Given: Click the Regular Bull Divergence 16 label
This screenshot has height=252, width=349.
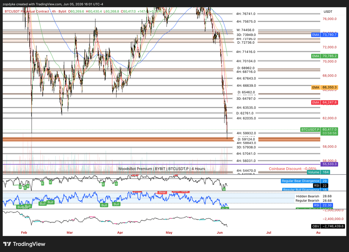Looking at the screenshot, I should [x=305, y=190].
